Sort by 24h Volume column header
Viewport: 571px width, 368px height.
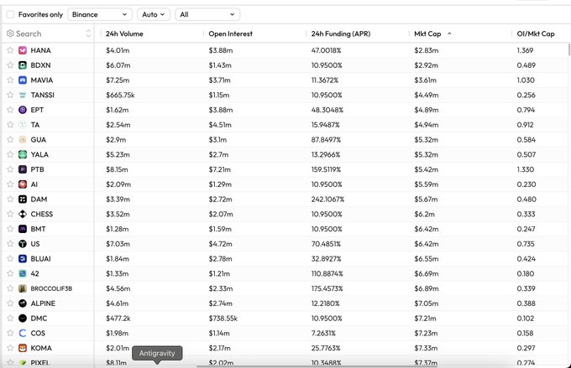pos(123,34)
